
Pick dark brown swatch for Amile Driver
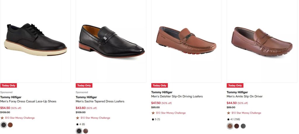click(237, 126)
